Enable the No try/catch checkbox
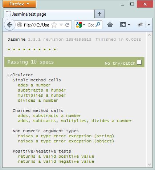 pyautogui.click(x=139, y=62)
